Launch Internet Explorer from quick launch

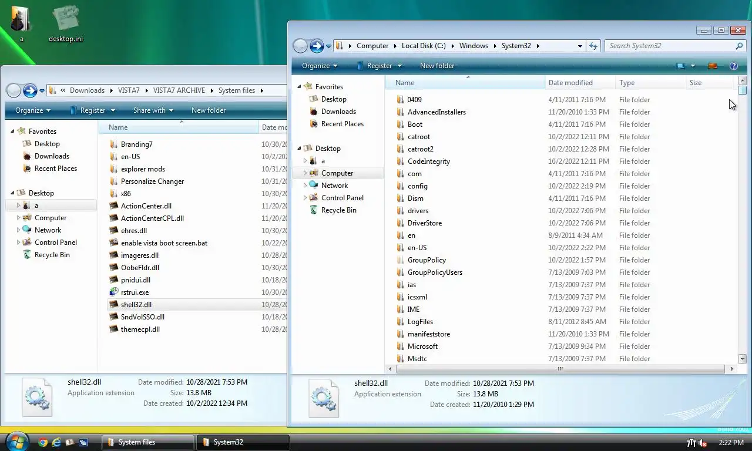coord(56,442)
